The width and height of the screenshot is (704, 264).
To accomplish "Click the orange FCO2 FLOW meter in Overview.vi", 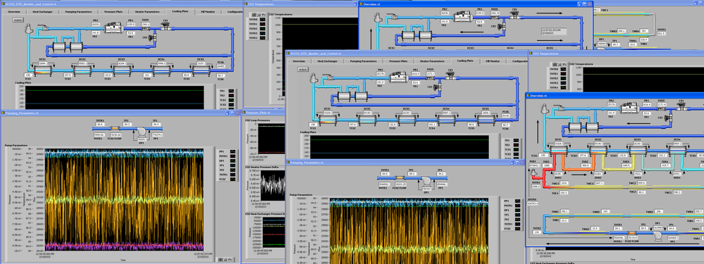I will [632, 233].
